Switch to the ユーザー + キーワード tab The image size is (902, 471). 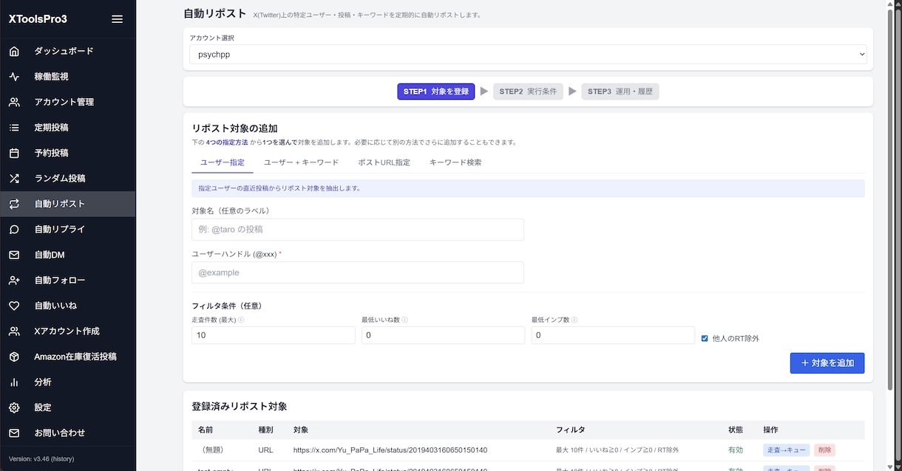pyautogui.click(x=301, y=162)
